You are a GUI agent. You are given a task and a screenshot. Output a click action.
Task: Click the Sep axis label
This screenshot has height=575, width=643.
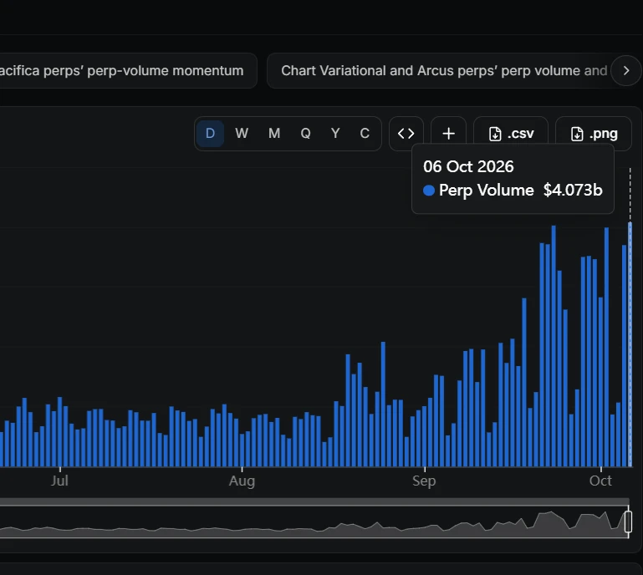pos(424,481)
